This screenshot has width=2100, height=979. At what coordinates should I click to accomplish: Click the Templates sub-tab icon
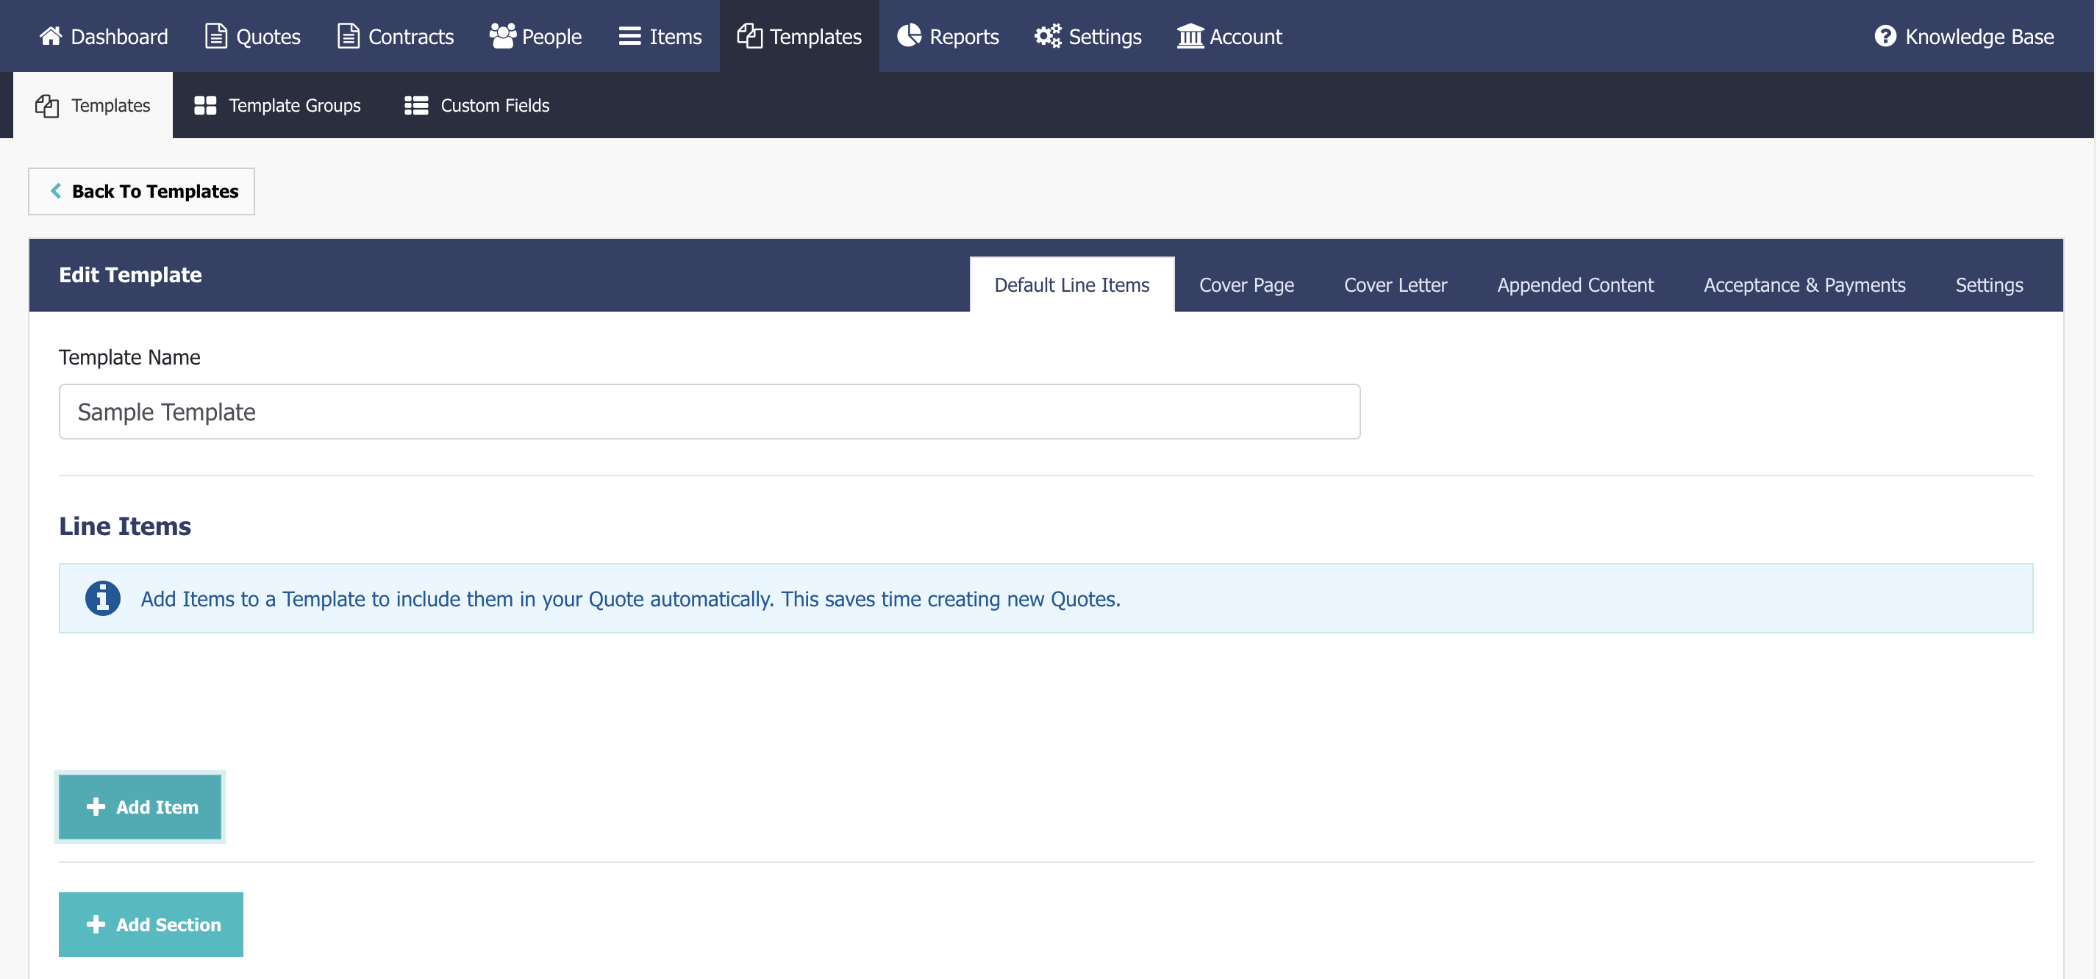tap(47, 105)
